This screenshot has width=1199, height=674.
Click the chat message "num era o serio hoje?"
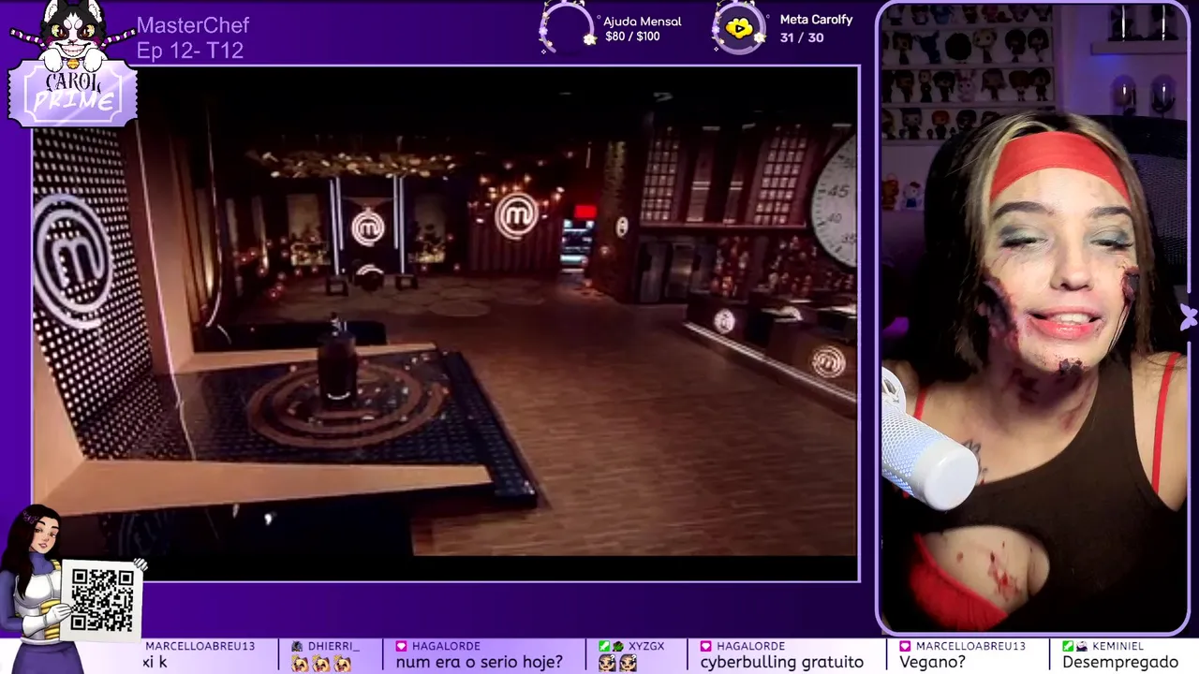coord(479,662)
